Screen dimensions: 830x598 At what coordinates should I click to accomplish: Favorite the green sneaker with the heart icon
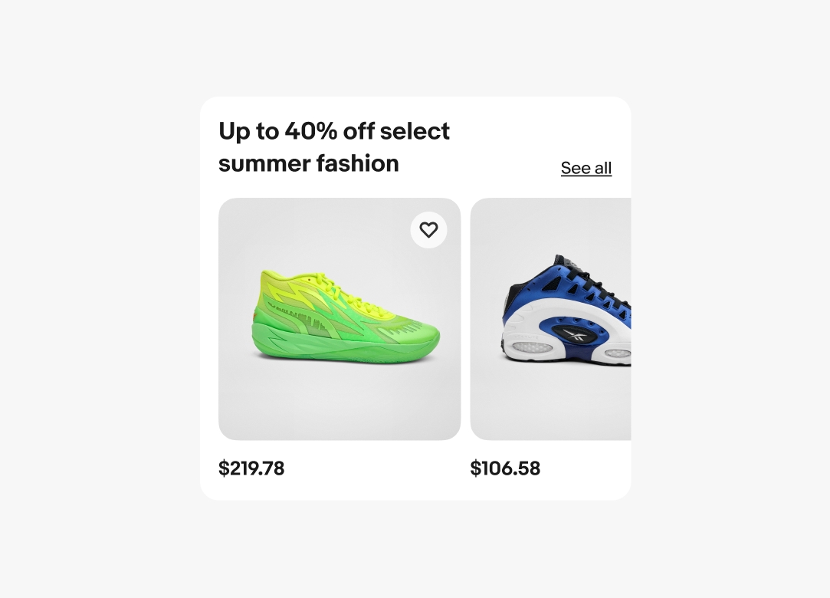428,229
